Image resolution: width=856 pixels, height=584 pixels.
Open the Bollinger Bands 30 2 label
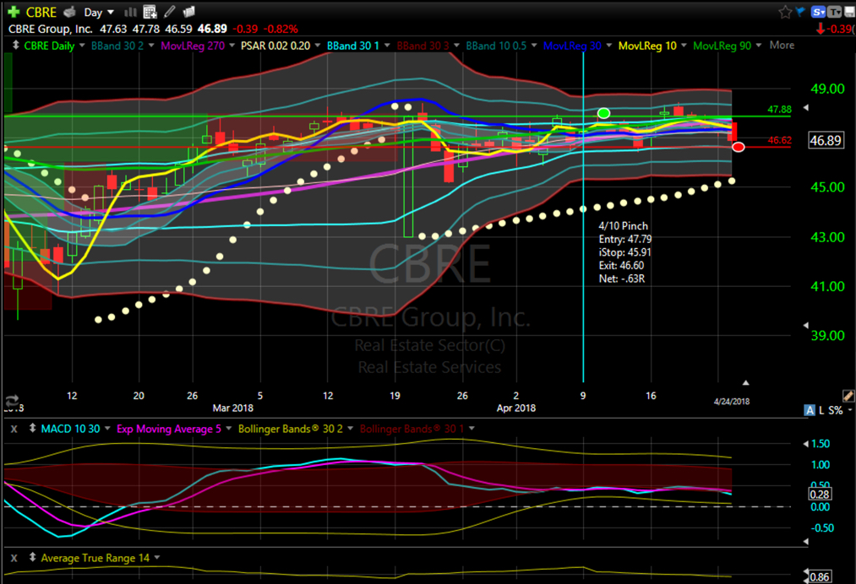tap(291, 430)
